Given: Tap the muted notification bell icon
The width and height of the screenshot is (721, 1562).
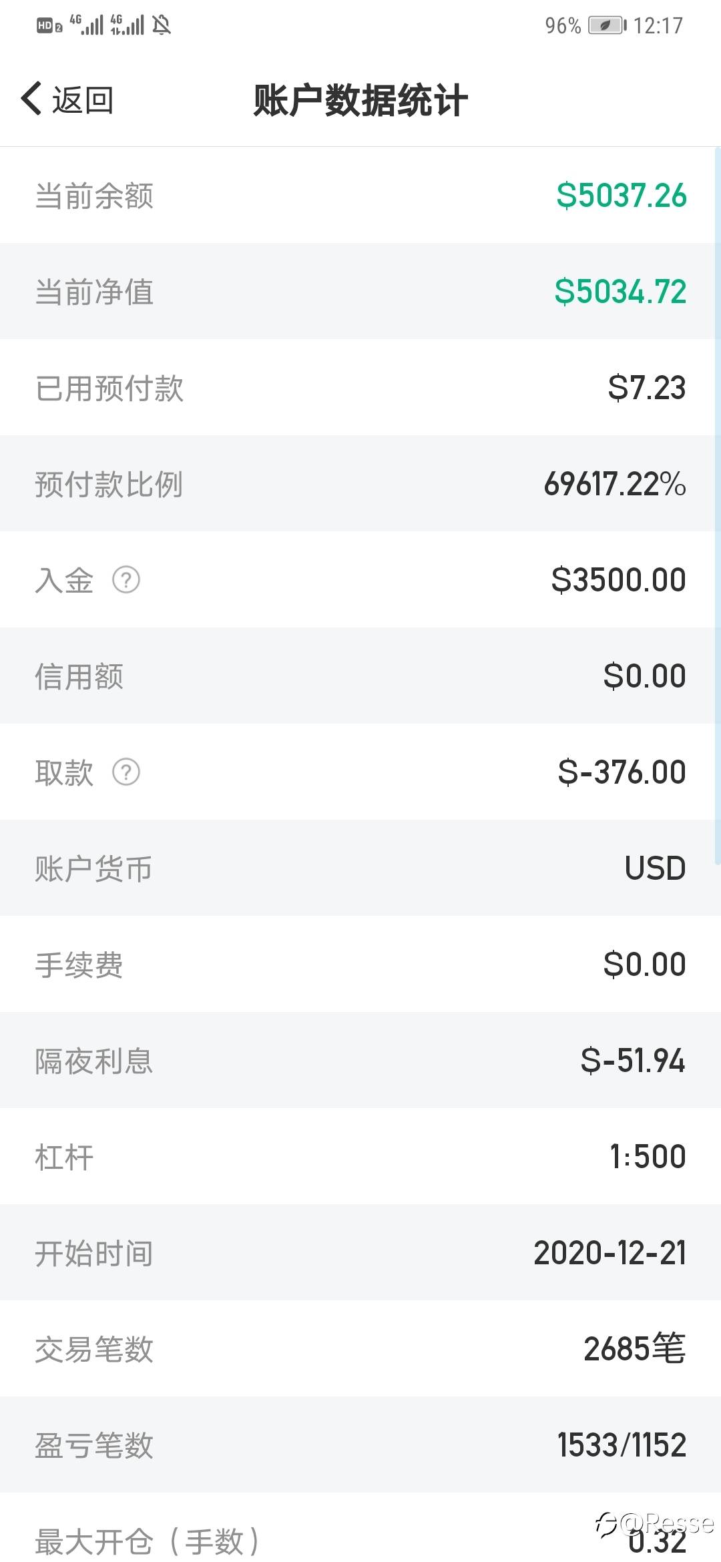Looking at the screenshot, I should (x=162, y=25).
